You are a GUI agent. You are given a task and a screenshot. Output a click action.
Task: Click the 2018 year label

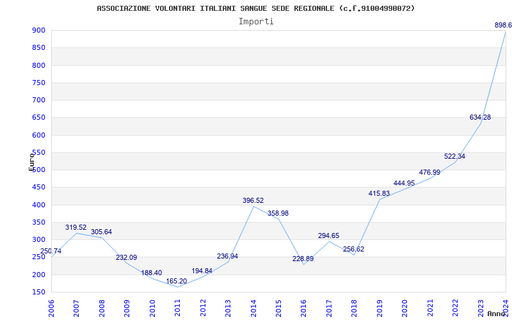click(x=354, y=308)
